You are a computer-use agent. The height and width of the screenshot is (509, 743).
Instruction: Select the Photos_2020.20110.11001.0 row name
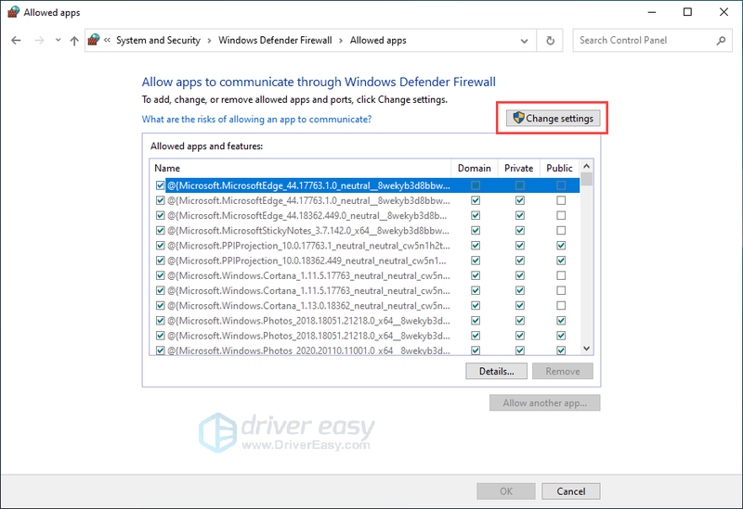pyautogui.click(x=308, y=350)
